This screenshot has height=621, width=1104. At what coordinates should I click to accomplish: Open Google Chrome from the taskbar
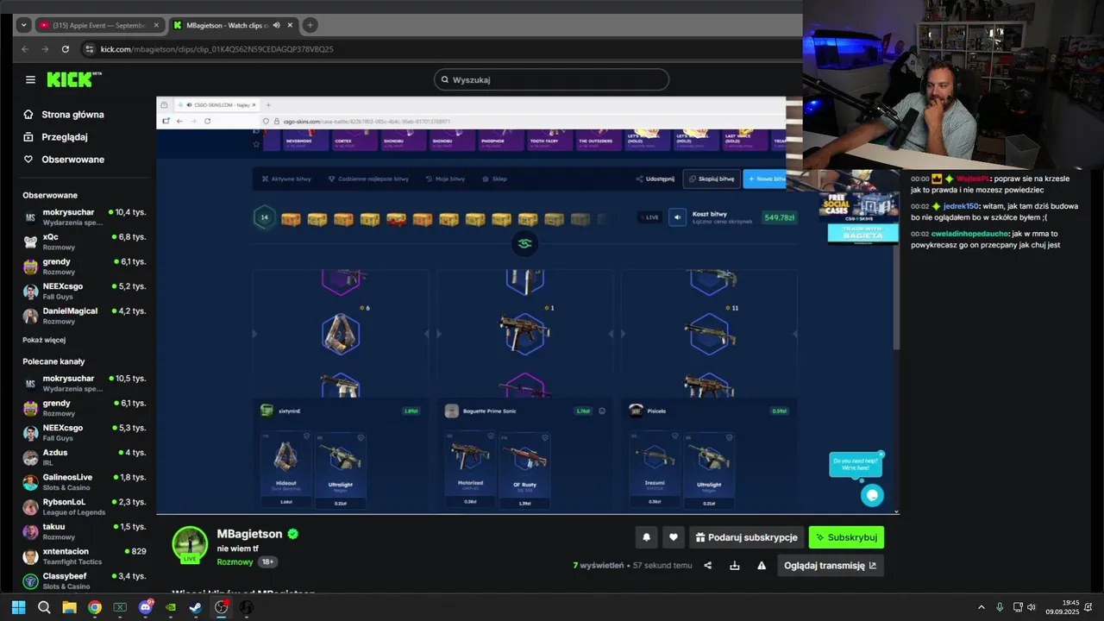point(95,607)
